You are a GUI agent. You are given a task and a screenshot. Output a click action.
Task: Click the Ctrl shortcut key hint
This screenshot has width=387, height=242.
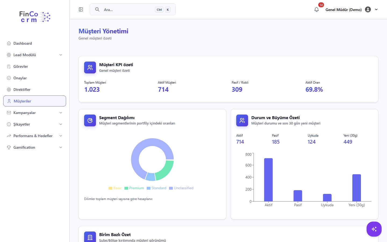pos(159,10)
